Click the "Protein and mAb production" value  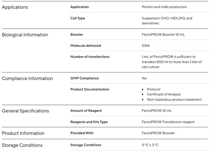(x=164, y=7)
